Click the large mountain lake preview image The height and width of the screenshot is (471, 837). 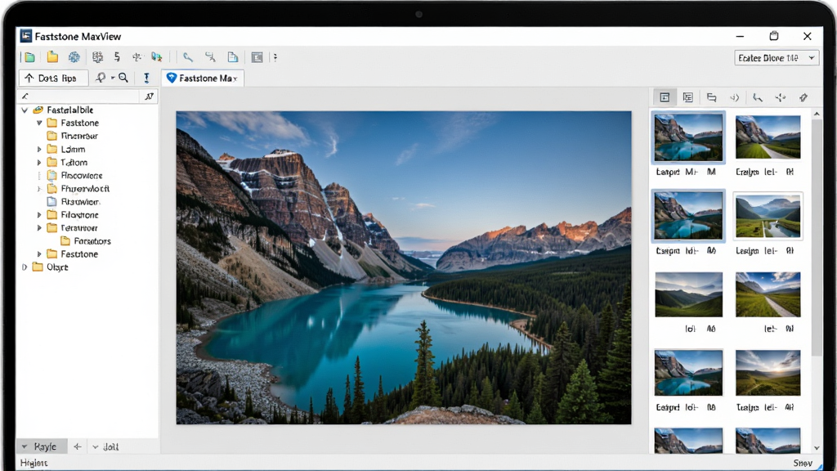coord(404,267)
